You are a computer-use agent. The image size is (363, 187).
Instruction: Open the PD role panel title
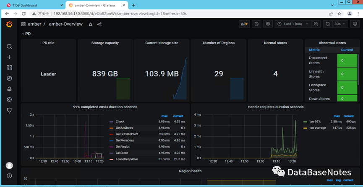click(48, 43)
